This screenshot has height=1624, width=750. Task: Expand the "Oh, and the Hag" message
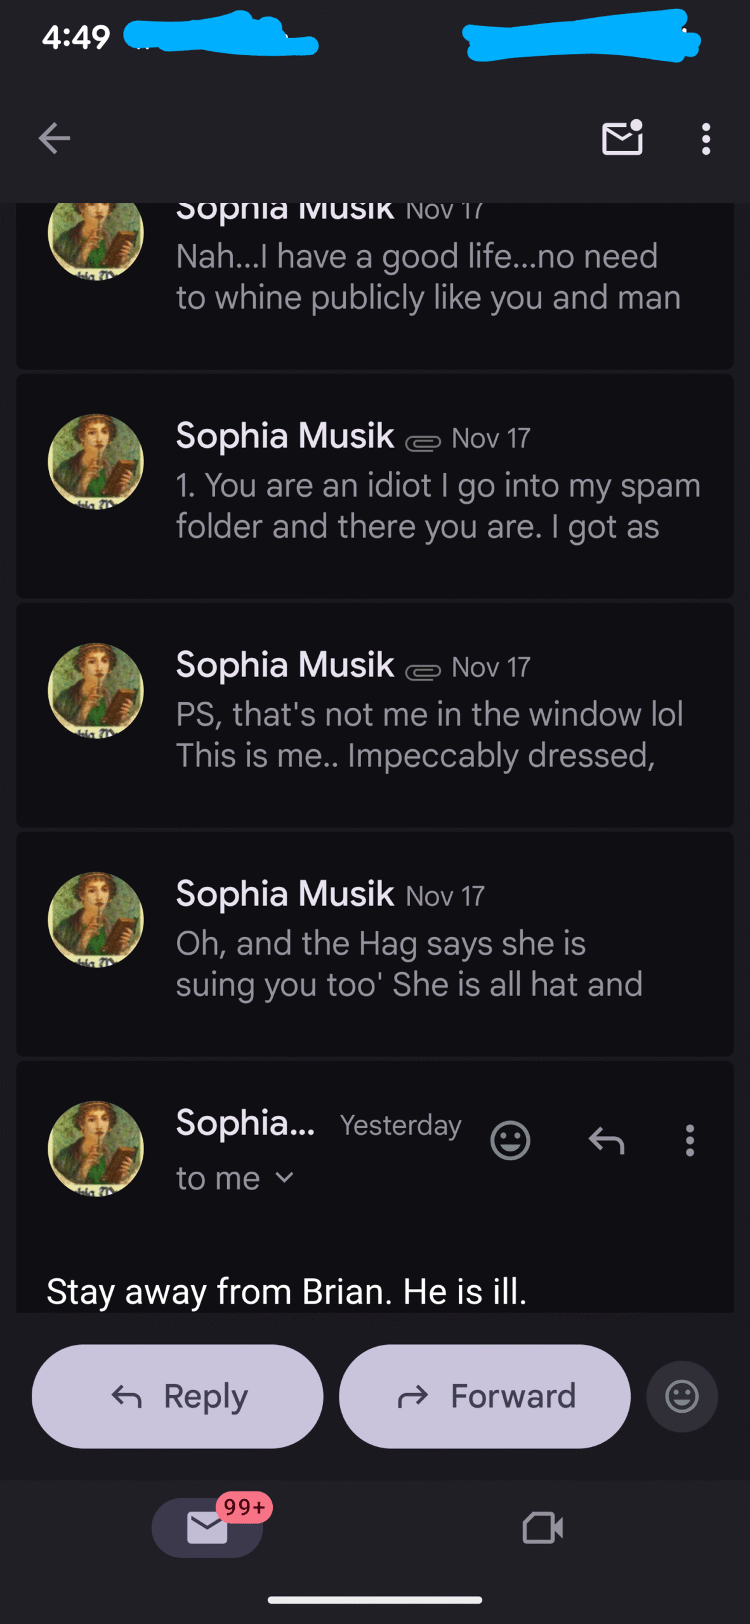click(409, 964)
